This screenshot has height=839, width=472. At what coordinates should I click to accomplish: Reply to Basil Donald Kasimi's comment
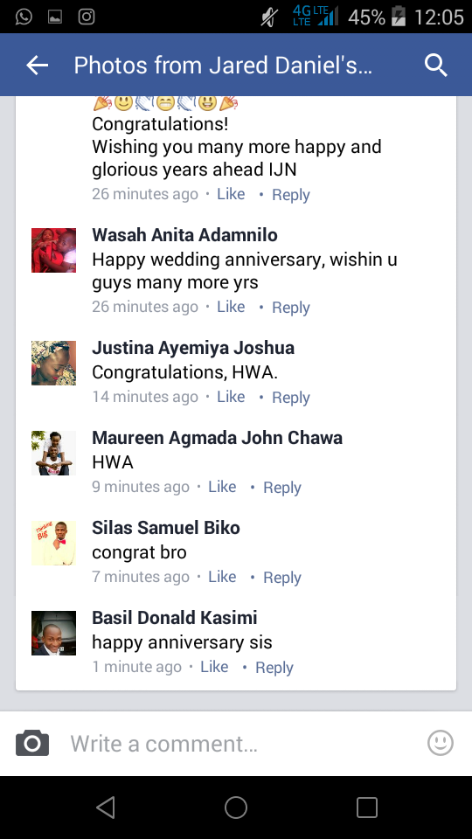(x=274, y=667)
